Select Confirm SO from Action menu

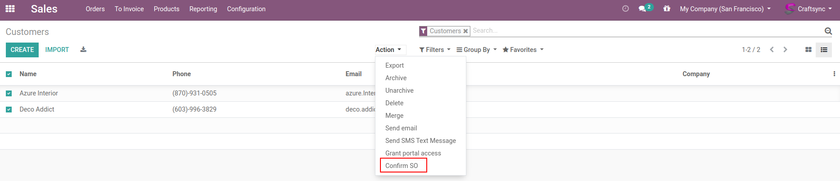click(x=402, y=166)
